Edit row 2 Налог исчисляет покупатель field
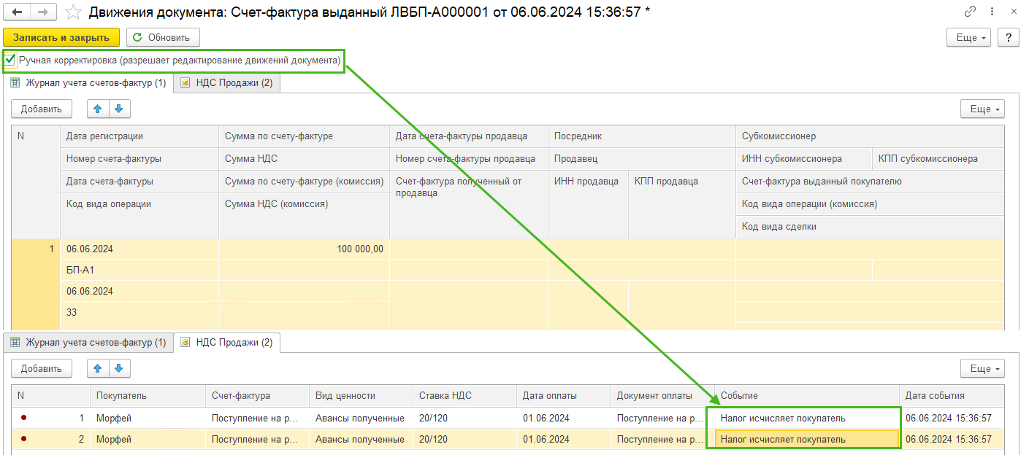1029x455 pixels. pos(807,439)
